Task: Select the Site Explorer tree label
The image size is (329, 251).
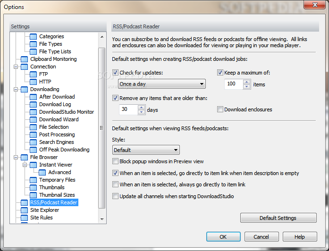Action: pos(44,210)
